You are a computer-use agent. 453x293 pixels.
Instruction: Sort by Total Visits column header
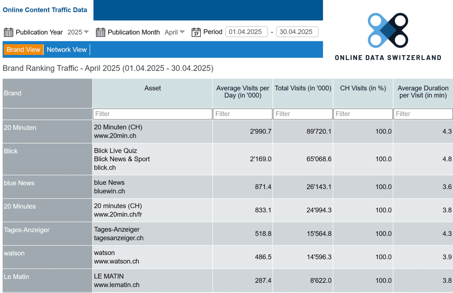303,88
